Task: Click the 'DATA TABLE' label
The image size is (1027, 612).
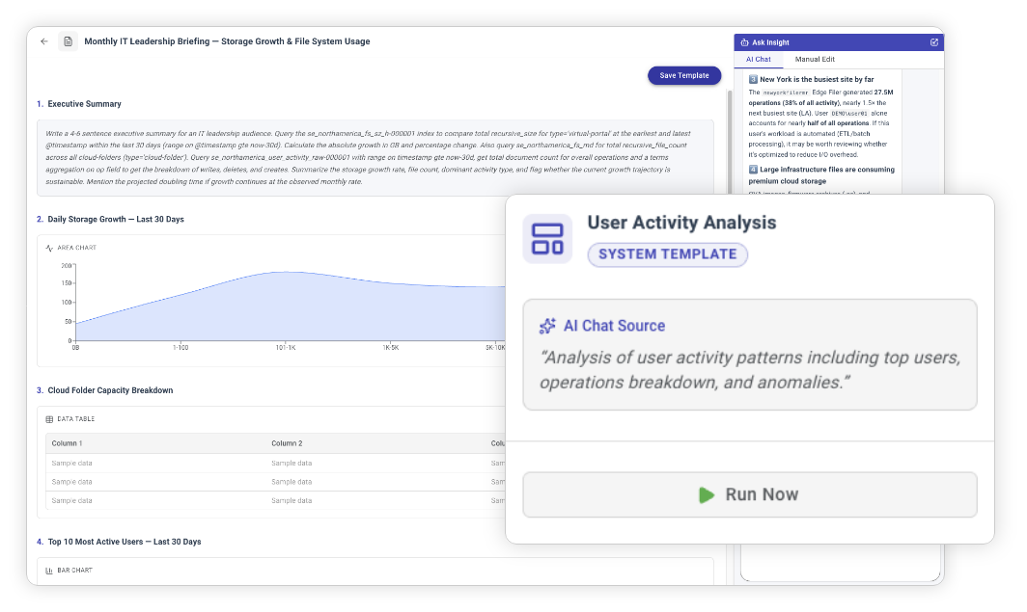Action: click(76, 419)
